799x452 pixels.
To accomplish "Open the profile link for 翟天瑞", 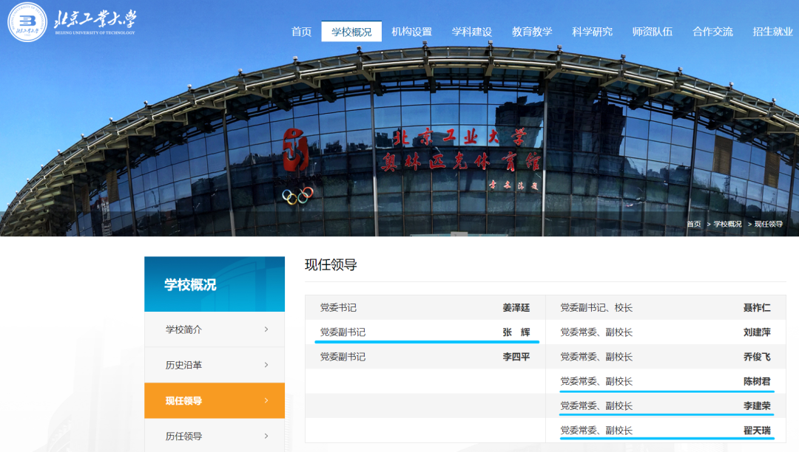I will coord(757,430).
